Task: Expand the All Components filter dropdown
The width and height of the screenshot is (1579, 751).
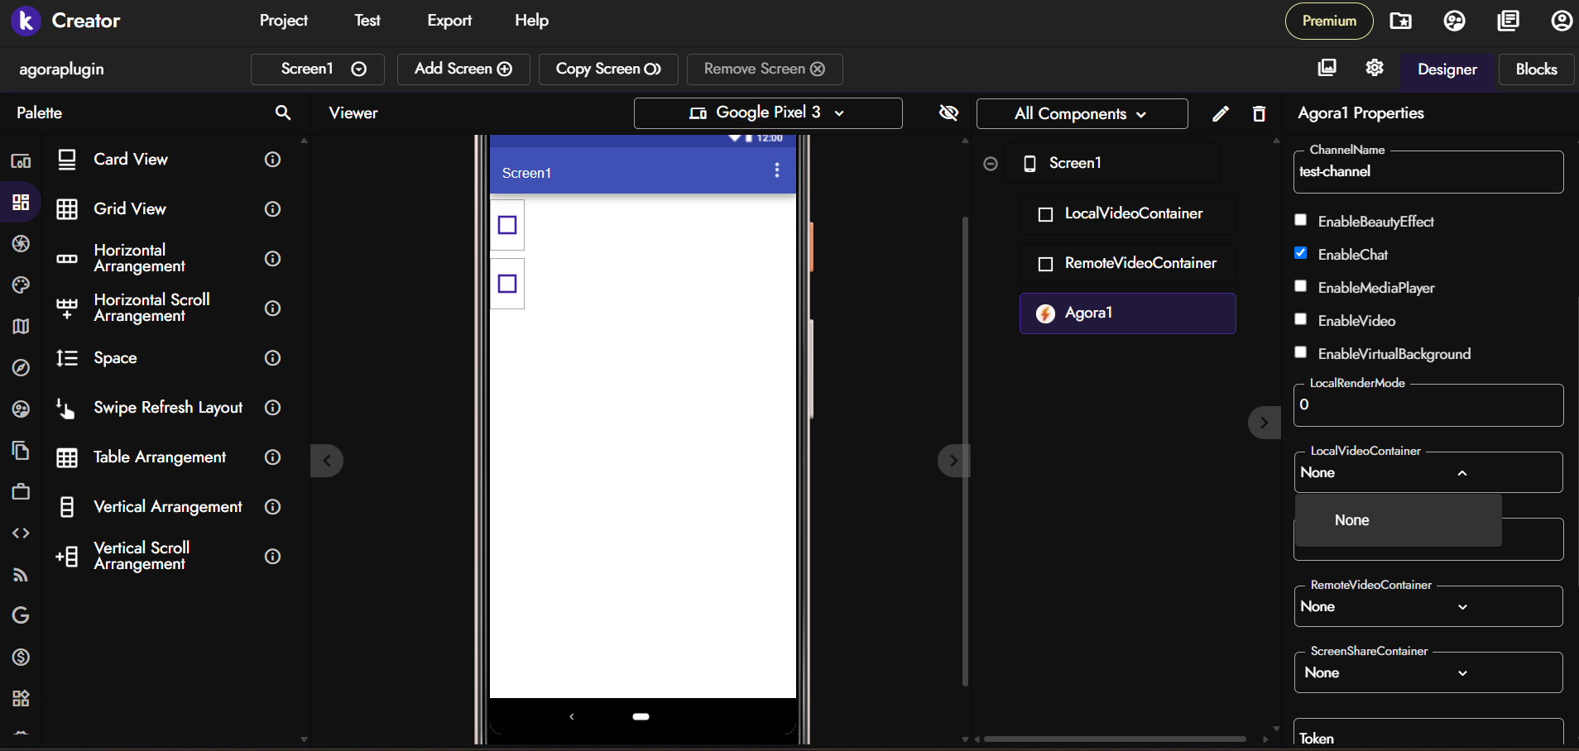Action: coord(1081,114)
